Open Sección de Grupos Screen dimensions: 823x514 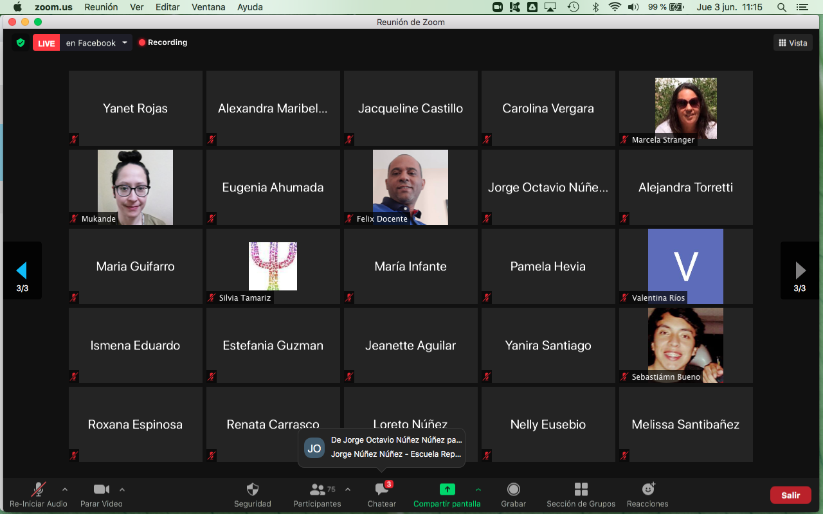[581, 490]
